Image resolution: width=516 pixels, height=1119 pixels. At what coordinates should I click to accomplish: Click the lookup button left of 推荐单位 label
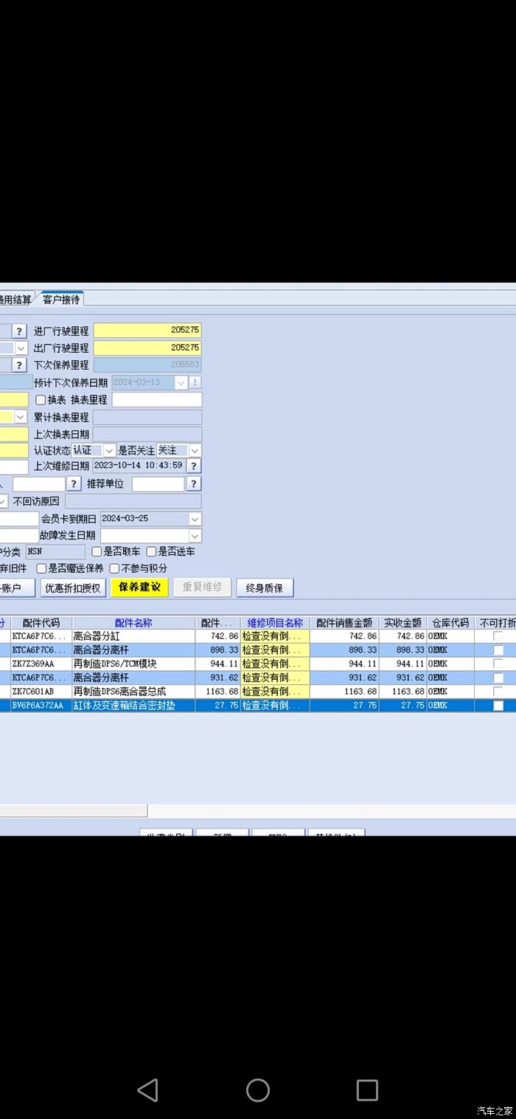[74, 483]
